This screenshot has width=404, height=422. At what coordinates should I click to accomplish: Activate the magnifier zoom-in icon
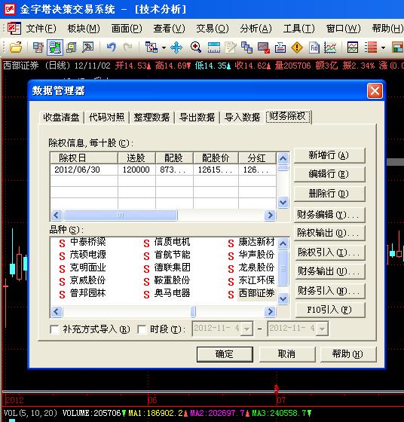(196, 47)
